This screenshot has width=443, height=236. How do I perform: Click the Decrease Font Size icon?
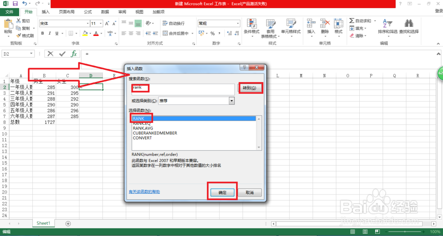coord(114,24)
